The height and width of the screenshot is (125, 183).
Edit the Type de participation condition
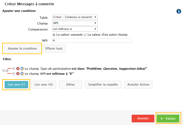(x=22, y=68)
